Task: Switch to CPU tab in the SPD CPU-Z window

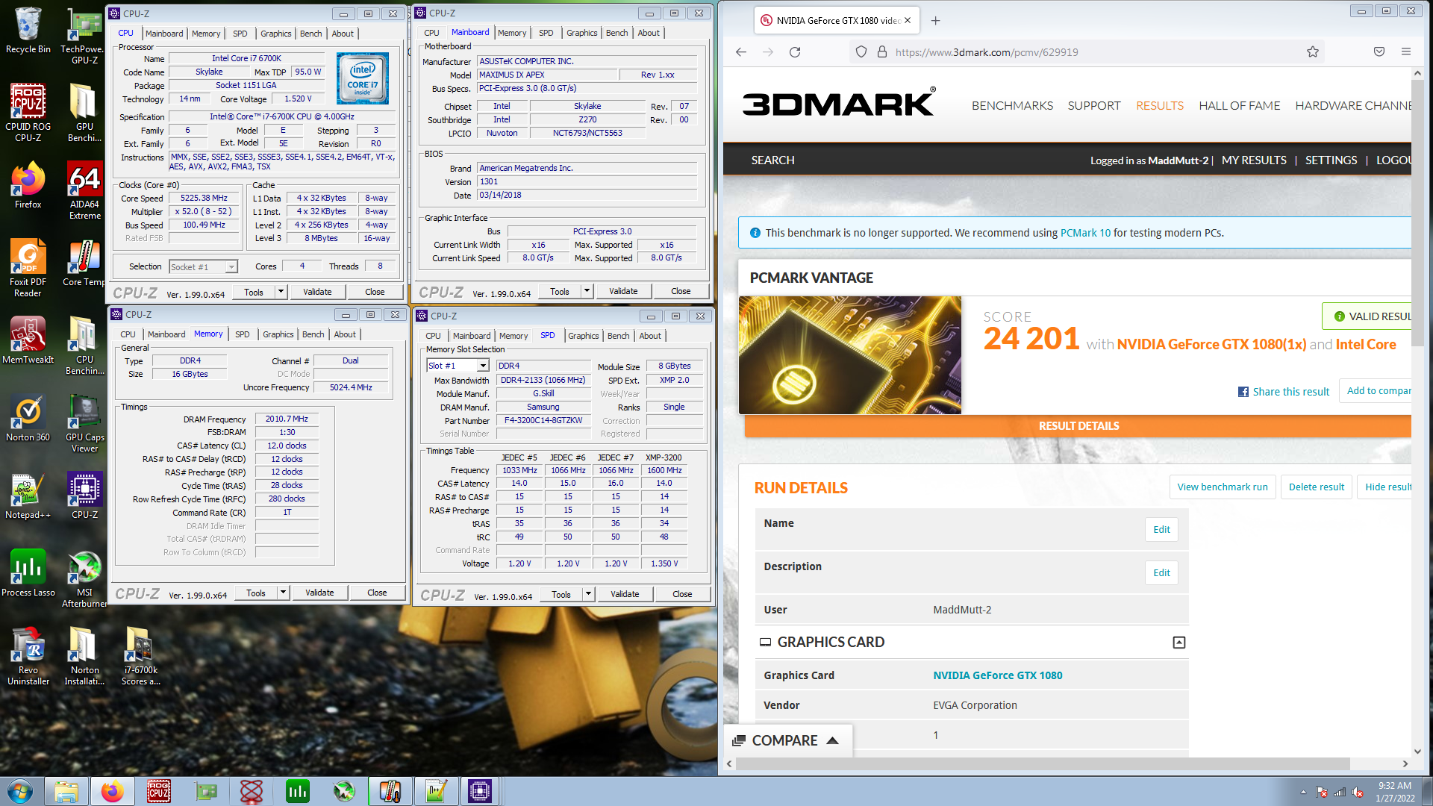Action: (433, 336)
